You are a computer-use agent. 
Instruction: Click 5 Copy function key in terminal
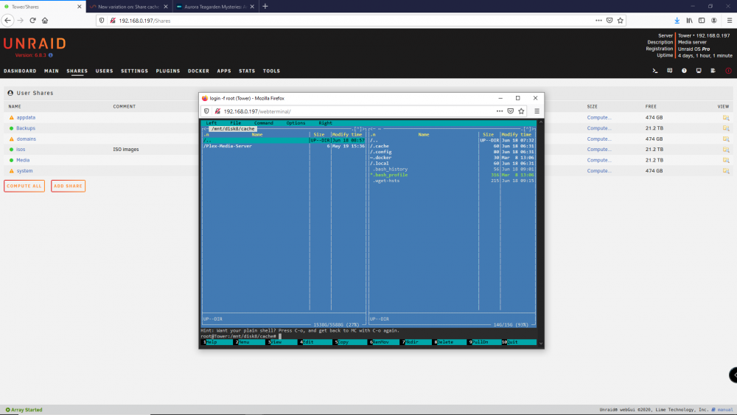pos(348,342)
